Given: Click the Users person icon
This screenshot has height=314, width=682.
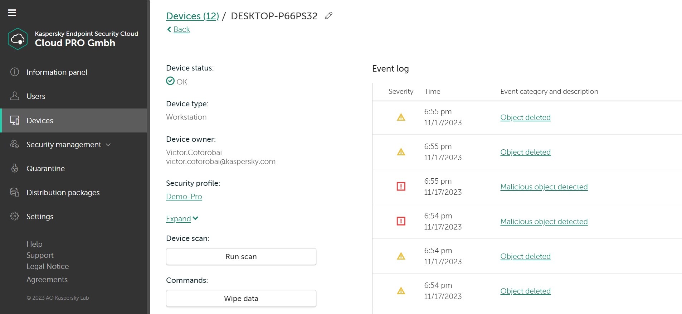Looking at the screenshot, I should click(x=15, y=96).
